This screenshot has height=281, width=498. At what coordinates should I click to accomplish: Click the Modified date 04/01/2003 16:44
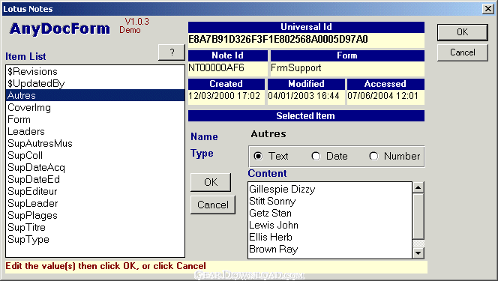tap(306, 97)
